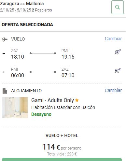Change the selected flight via Cambiar
126x161 pixels.
[x=113, y=39]
